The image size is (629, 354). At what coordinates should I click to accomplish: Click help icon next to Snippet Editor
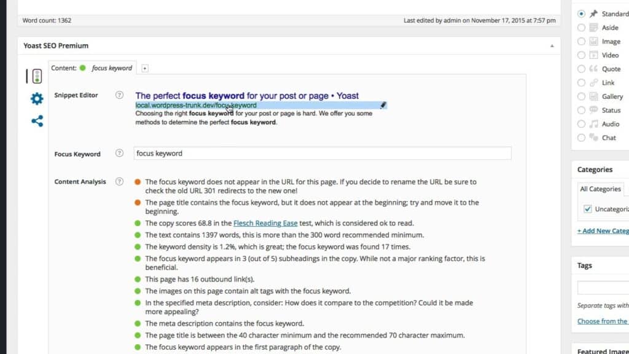tap(119, 95)
